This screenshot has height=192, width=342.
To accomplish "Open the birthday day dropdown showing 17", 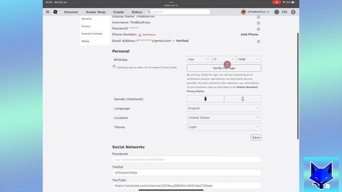I will 224,59.
